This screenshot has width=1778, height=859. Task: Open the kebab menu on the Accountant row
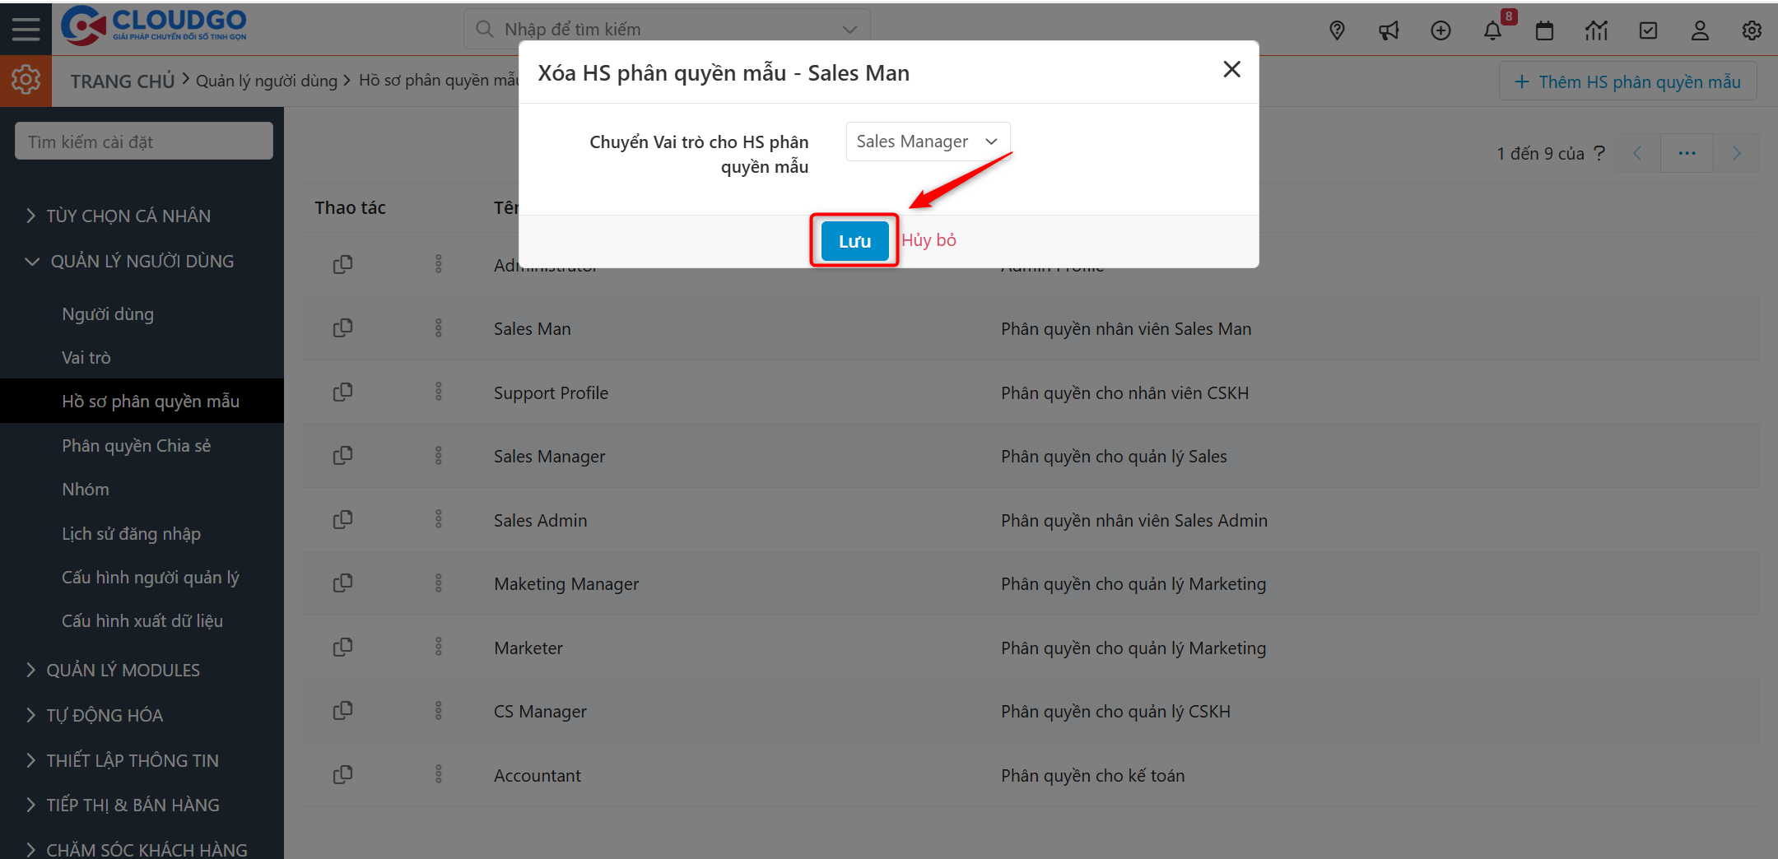[439, 774]
